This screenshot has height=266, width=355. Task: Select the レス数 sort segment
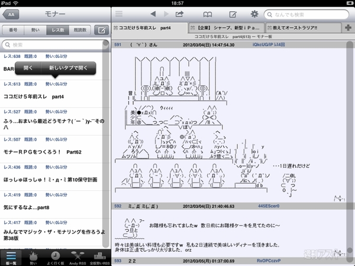click(x=58, y=30)
